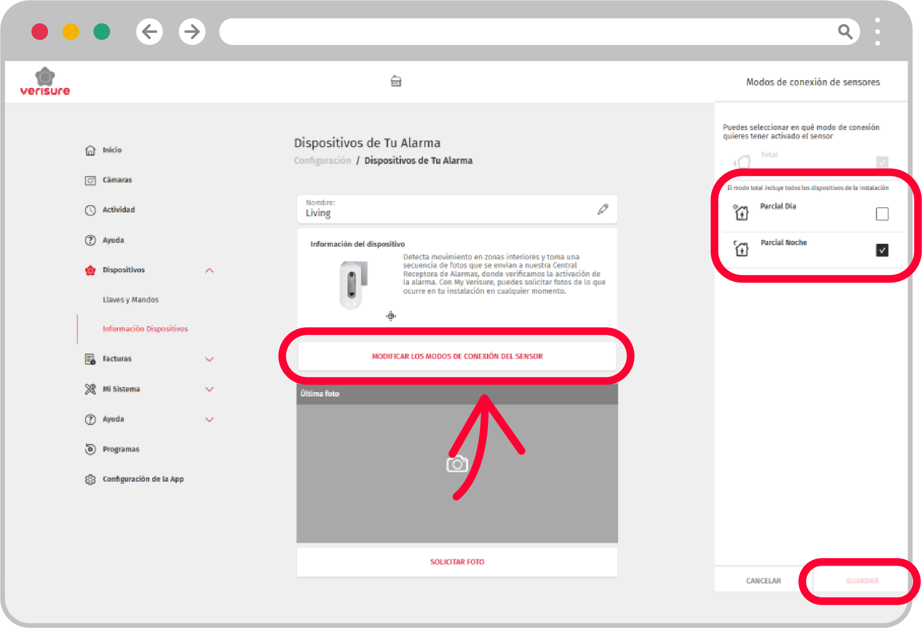922x628 pixels.
Task: Click Modificar los modos de conexión del sensor
Action: [x=457, y=356]
